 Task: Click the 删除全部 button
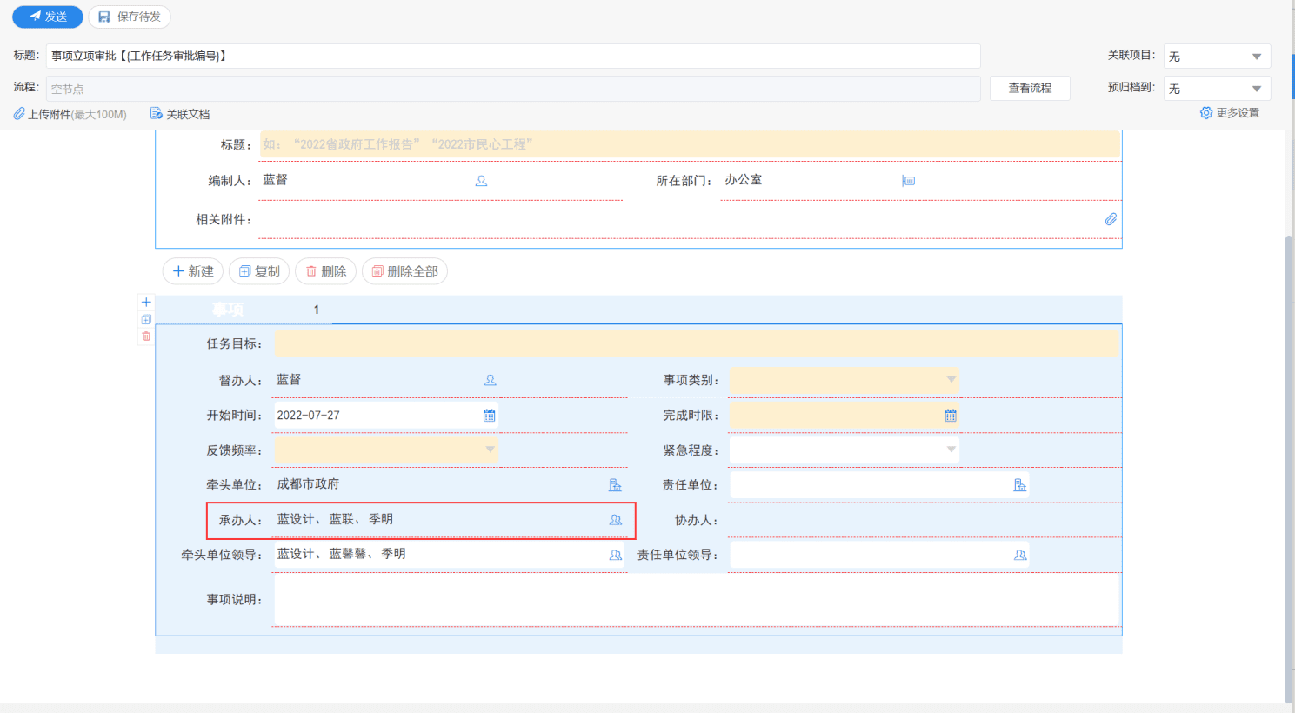point(404,271)
